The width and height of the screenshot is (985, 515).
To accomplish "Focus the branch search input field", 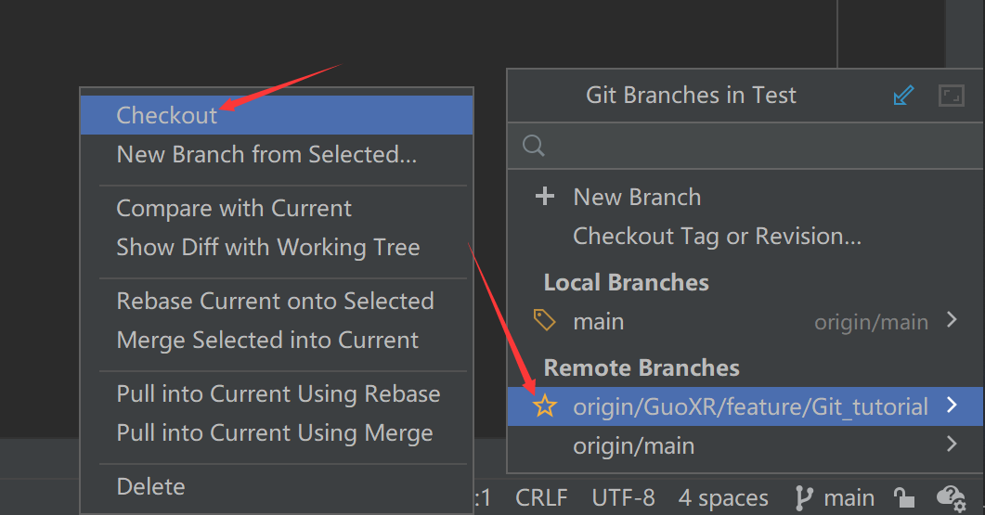I will 743,146.
